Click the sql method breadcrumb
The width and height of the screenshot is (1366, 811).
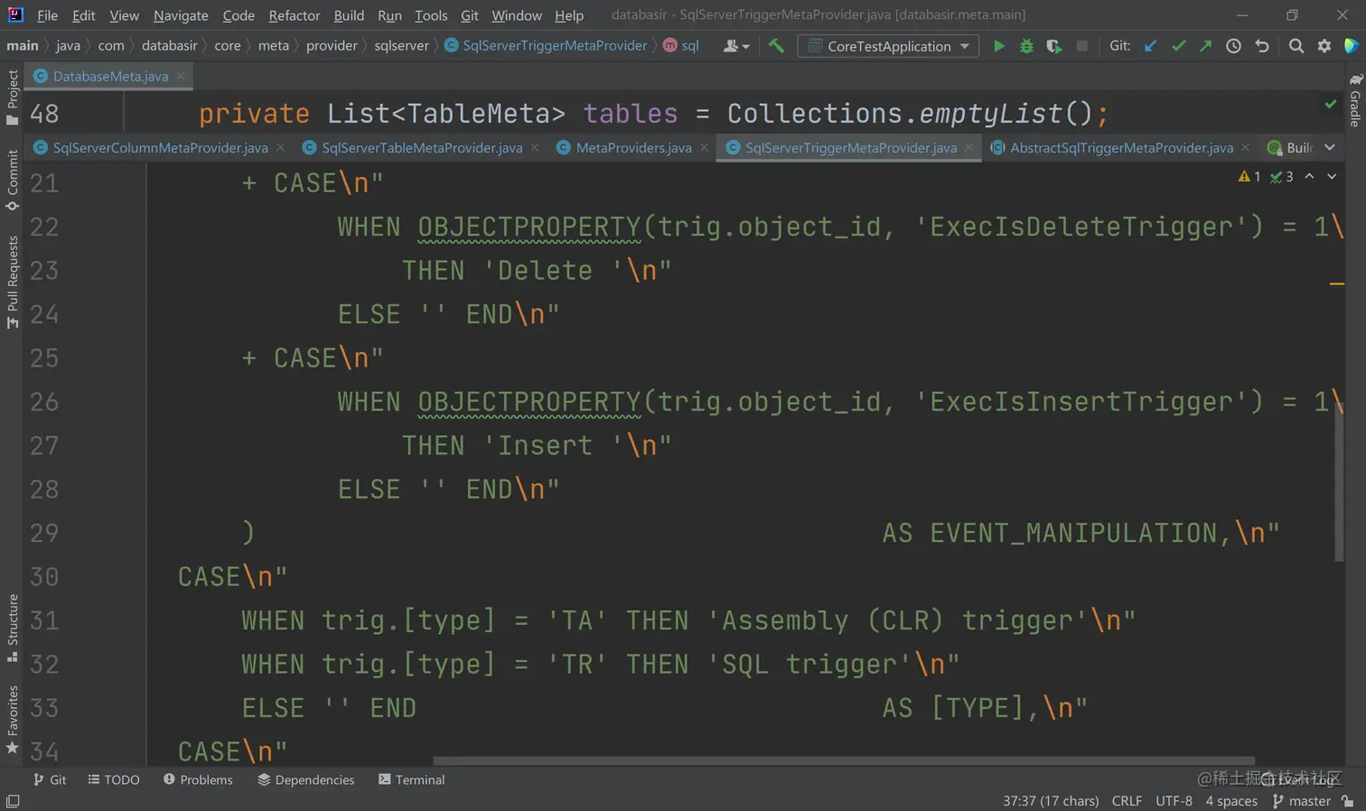681,45
